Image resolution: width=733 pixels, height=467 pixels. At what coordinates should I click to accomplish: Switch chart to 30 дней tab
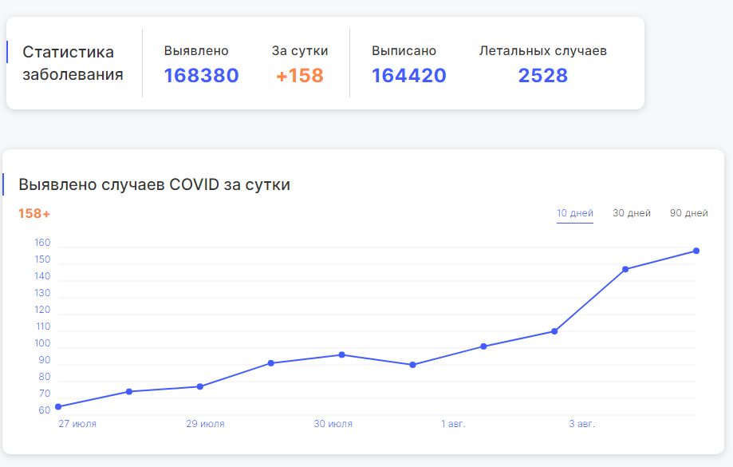[x=632, y=213]
